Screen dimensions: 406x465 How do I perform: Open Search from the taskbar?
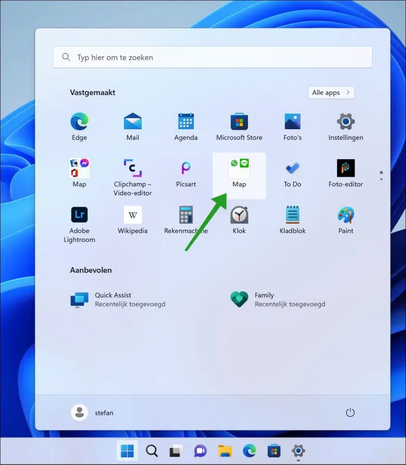152,451
